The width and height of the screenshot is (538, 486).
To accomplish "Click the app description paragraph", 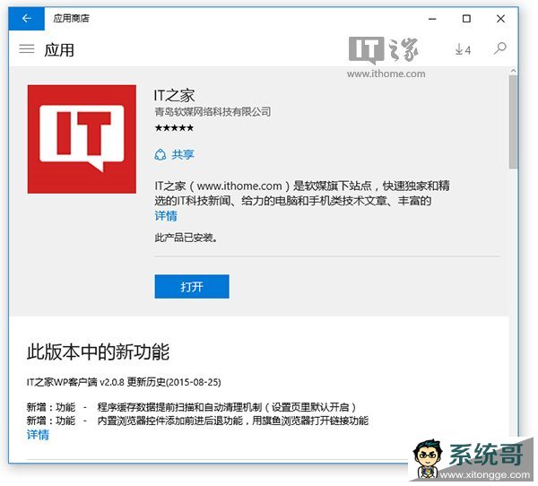I will (302, 193).
